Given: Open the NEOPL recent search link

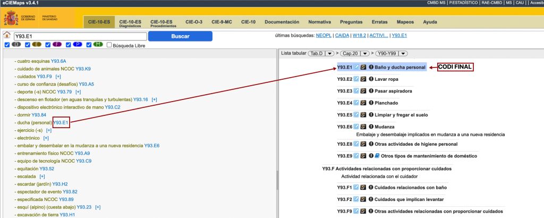Looking at the screenshot, I should pyautogui.click(x=323, y=35).
